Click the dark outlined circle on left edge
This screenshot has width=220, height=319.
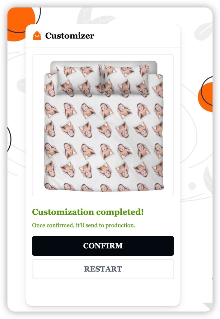[x=9, y=139]
